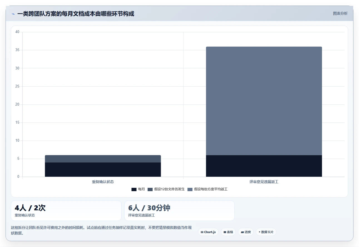Image resolution: width=359 pixels, height=247 pixels.
Task: Select the 进度 chip
Action: (x=246, y=232)
